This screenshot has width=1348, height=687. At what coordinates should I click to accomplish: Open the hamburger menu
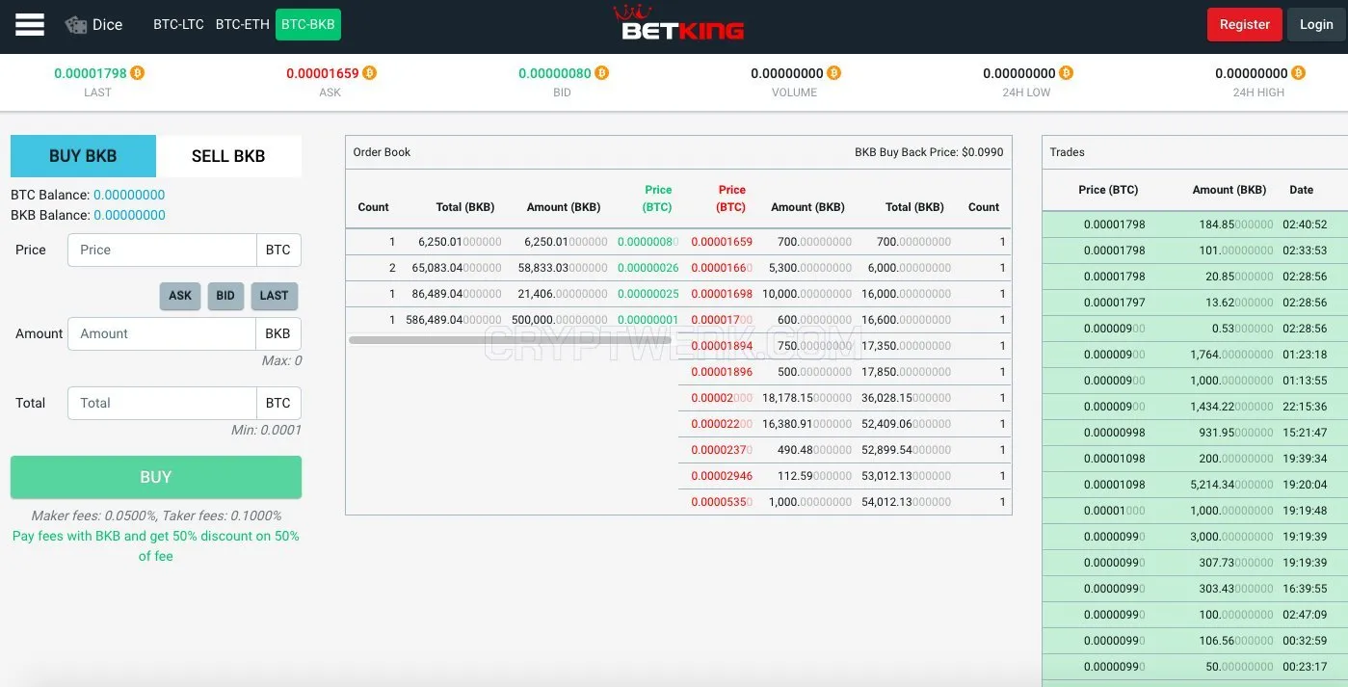coord(30,24)
